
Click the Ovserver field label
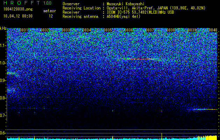[71, 4]
